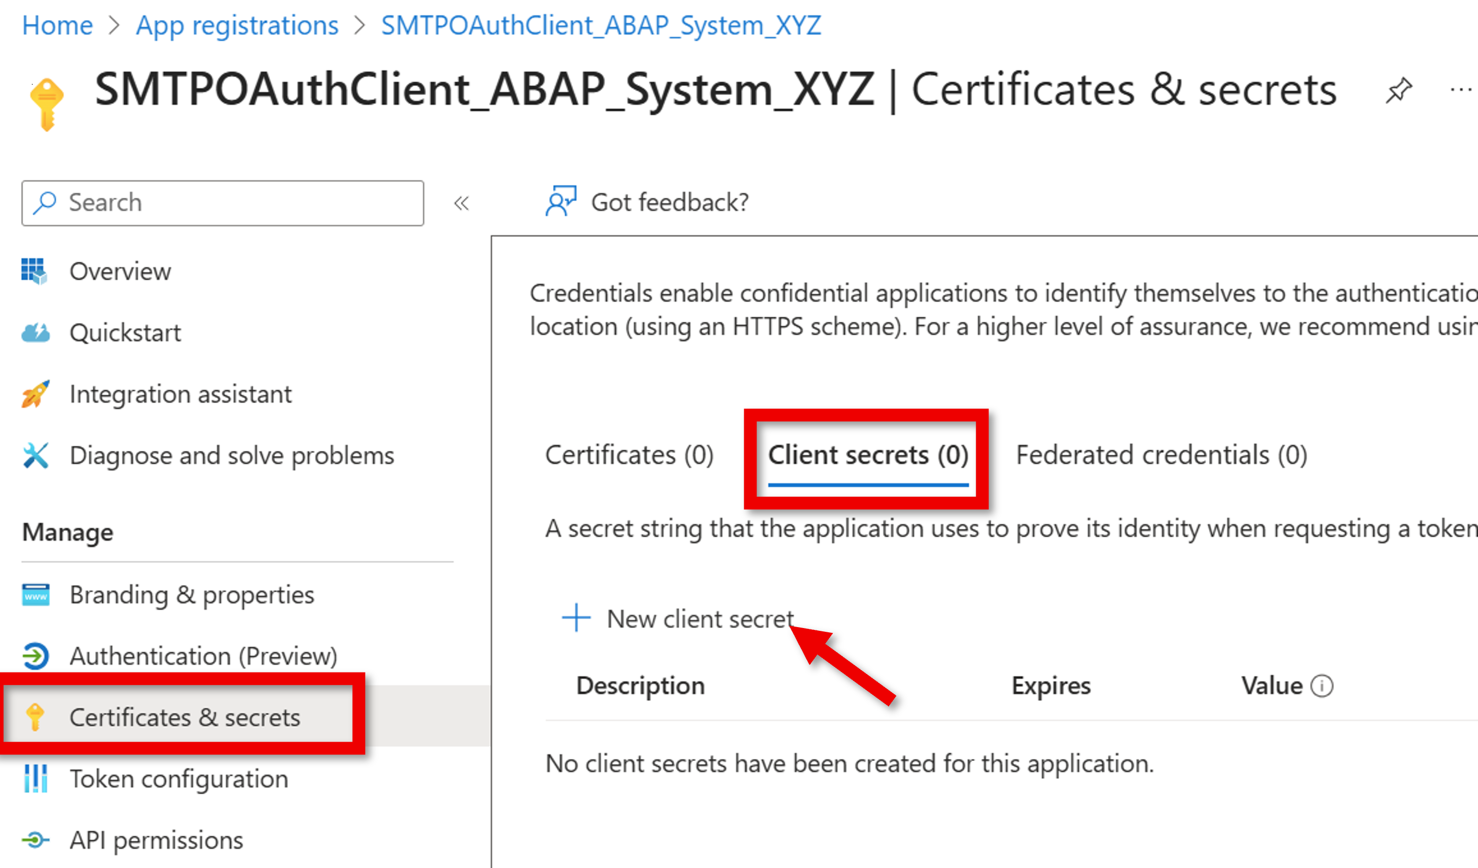Image resolution: width=1478 pixels, height=868 pixels.
Task: Click the API permissions icon
Action: click(x=35, y=841)
